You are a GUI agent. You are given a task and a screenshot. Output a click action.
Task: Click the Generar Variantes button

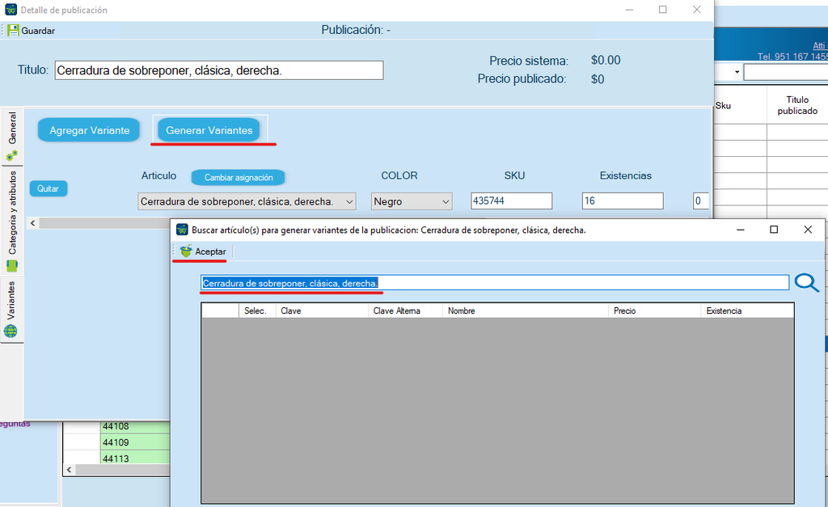pyautogui.click(x=209, y=130)
